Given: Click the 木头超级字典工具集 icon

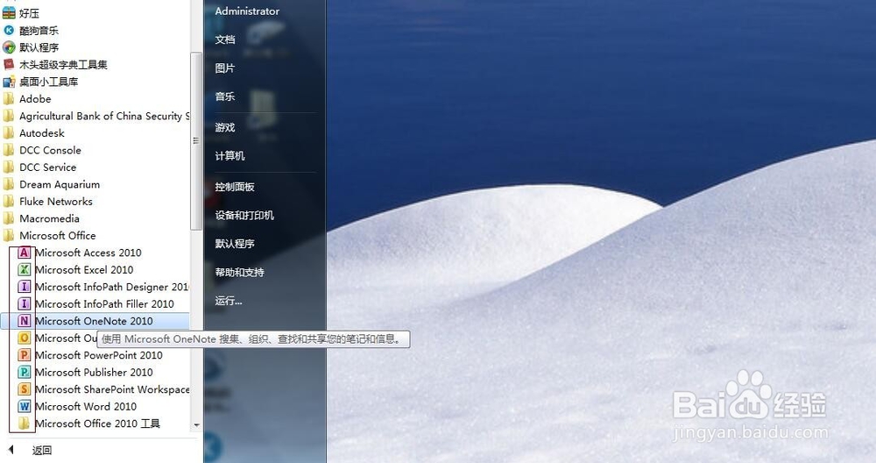Looking at the screenshot, I should tap(9, 64).
